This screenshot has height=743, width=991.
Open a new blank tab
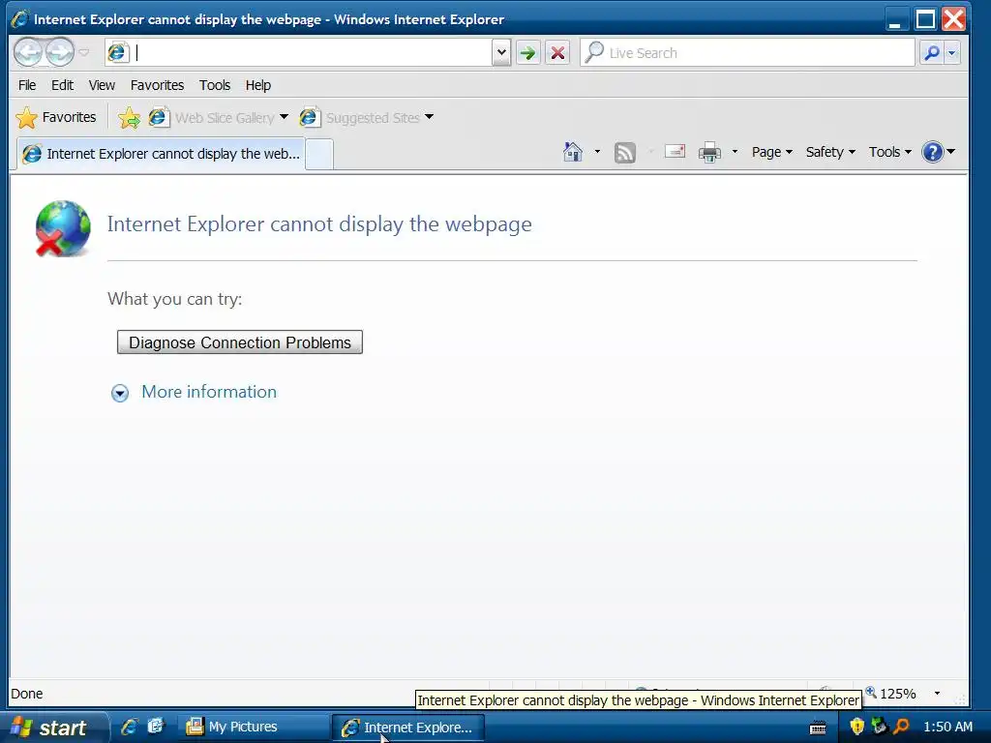(x=319, y=155)
